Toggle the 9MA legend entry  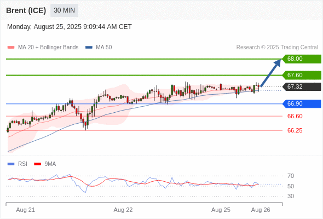pyautogui.click(x=45, y=164)
